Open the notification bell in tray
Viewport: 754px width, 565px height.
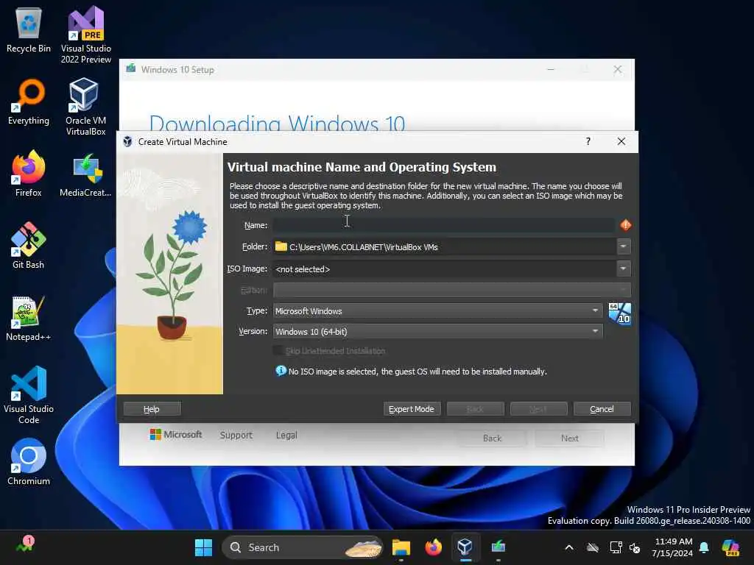pyautogui.click(x=704, y=547)
